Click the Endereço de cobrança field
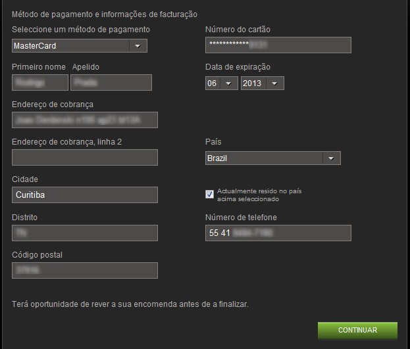 [x=85, y=120]
